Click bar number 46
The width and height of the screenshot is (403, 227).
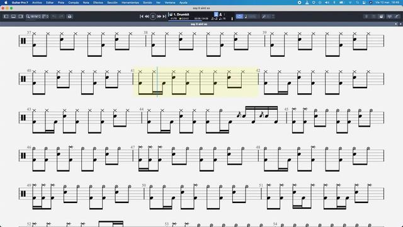click(29, 147)
